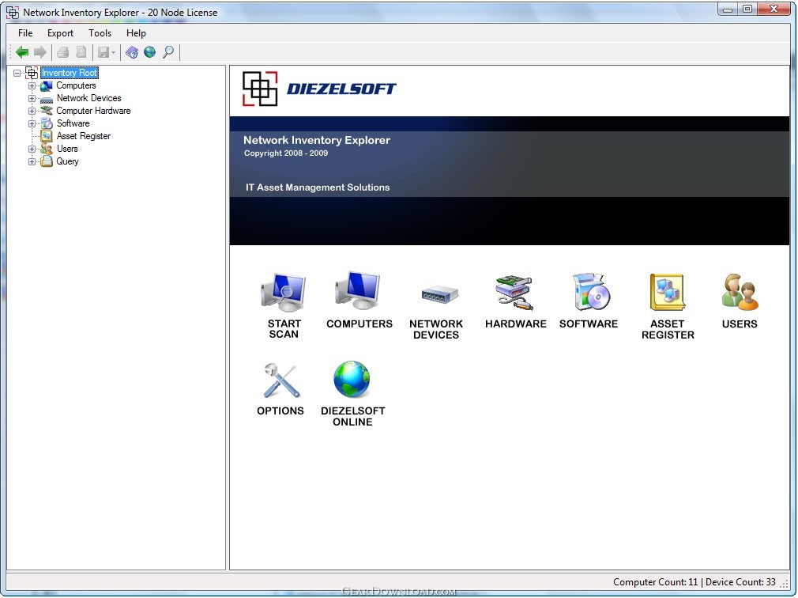Click the Query tree node icon
The width and height of the screenshot is (798, 598).
pyautogui.click(x=47, y=161)
